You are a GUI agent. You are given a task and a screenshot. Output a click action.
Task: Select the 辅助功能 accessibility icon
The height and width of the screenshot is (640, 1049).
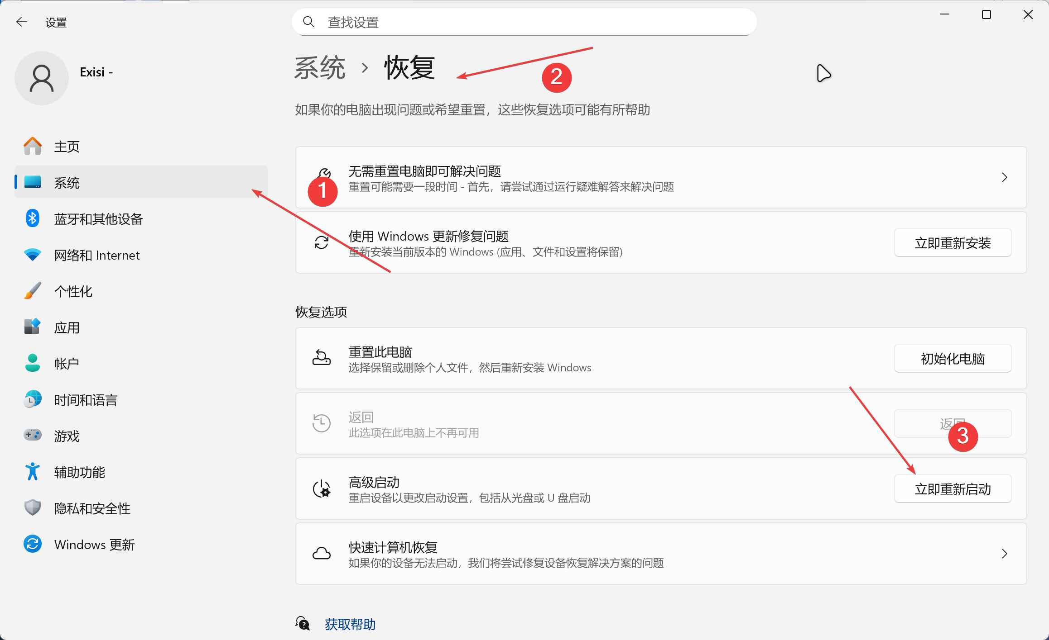click(32, 472)
